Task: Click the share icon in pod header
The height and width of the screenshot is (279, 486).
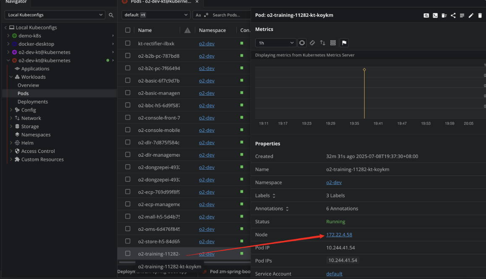Action: (x=453, y=15)
